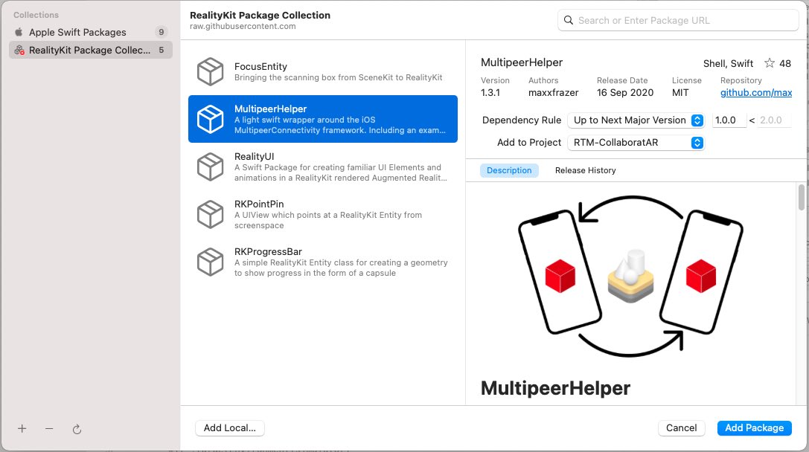
Task: Click the MIT license value
Action: point(680,93)
